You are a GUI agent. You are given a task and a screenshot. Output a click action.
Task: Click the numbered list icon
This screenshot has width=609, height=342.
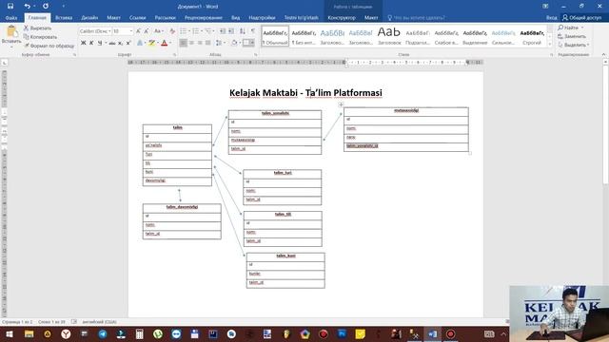(195, 31)
